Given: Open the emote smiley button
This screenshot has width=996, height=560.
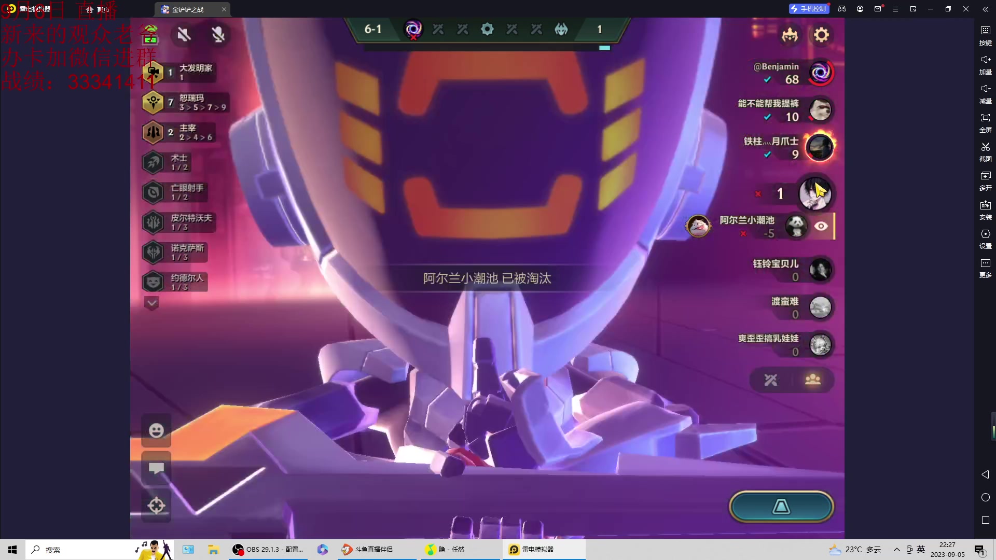Looking at the screenshot, I should click(156, 430).
